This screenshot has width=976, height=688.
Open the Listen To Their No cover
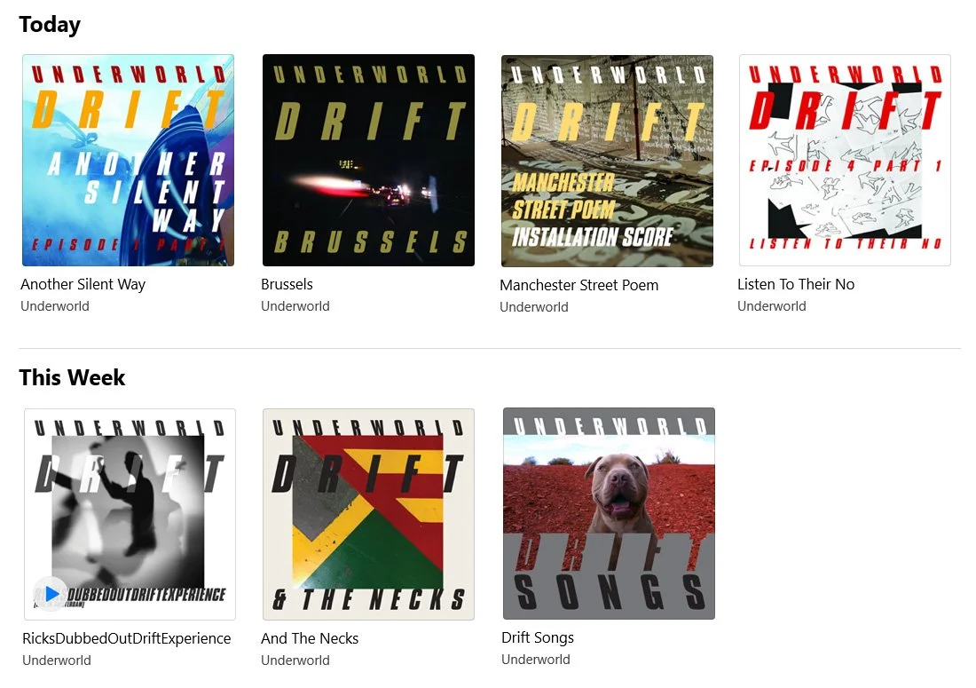coord(846,160)
